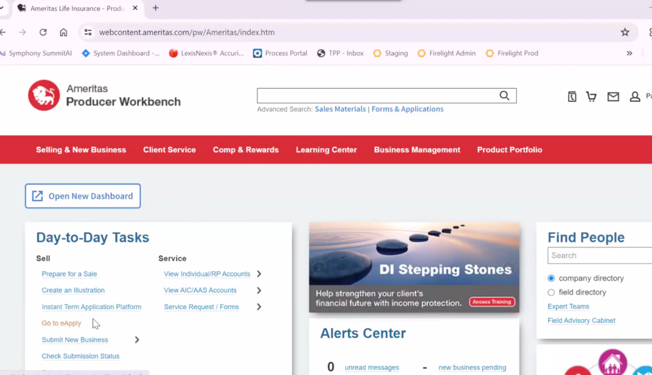652x375 pixels.
Task: Click Go to eApply link
Action: 61,323
